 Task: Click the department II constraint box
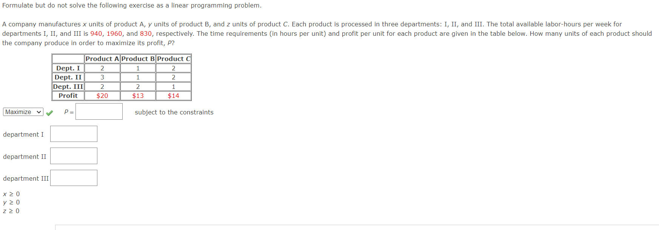73,155
